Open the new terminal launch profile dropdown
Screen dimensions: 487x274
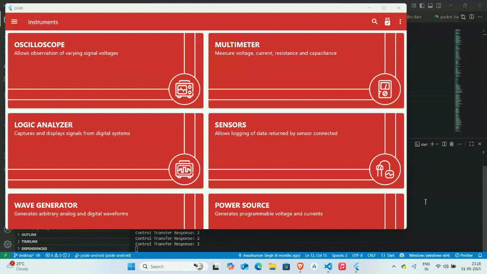pyautogui.click(x=438, y=144)
